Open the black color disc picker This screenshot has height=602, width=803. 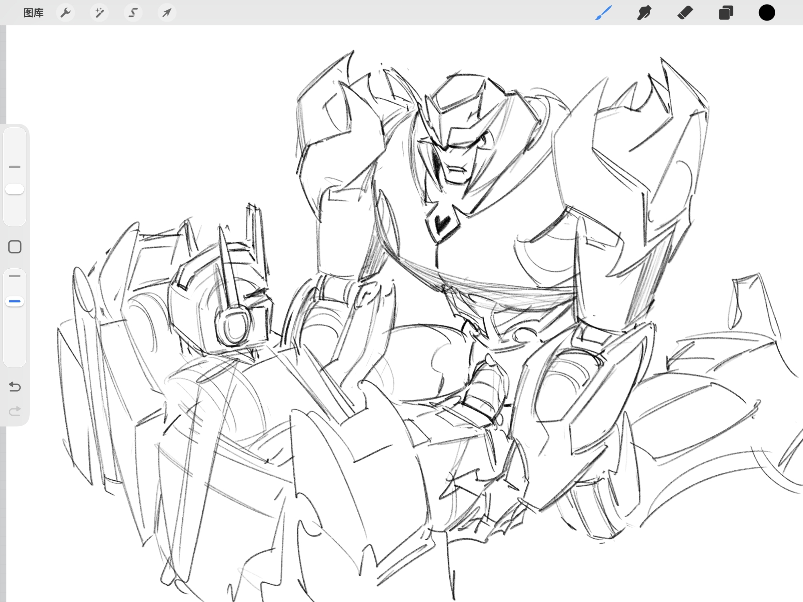tap(766, 13)
